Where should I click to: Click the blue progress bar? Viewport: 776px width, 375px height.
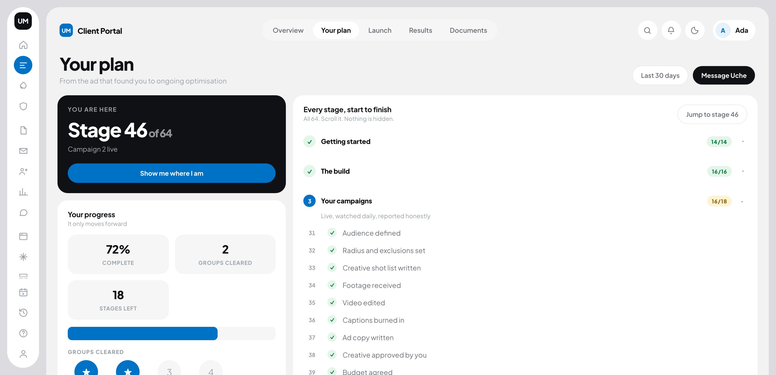coord(142,334)
